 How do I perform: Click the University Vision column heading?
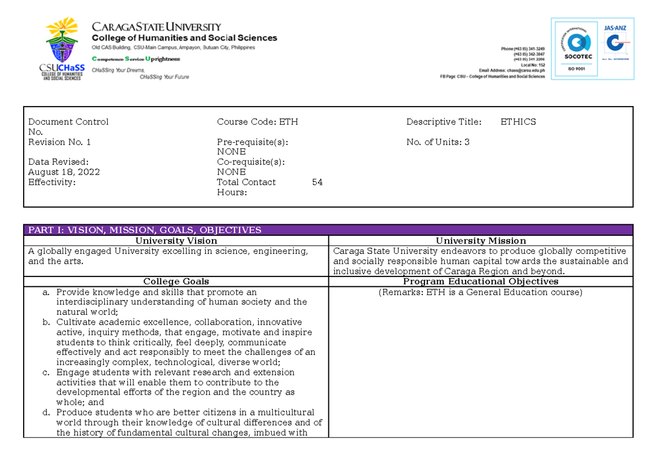pyautogui.click(x=177, y=241)
